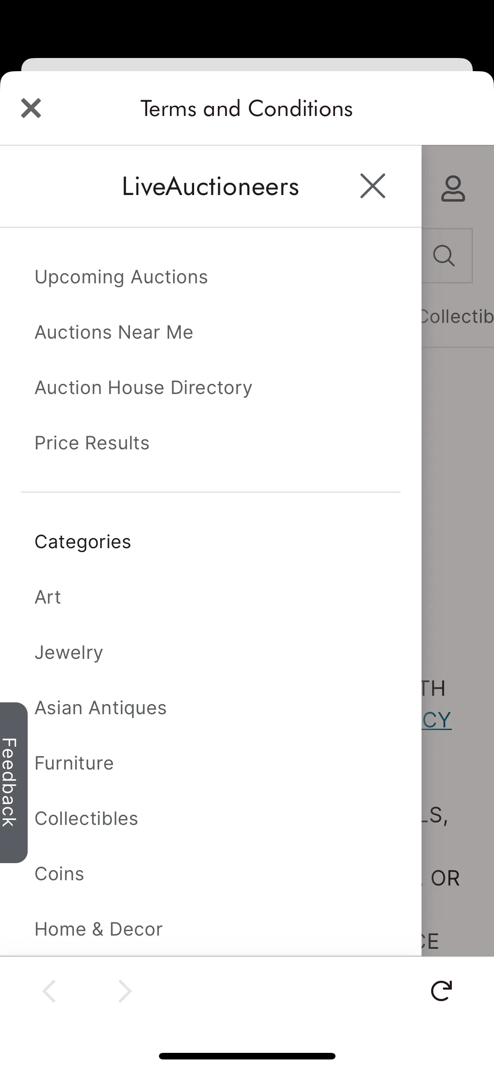The image size is (494, 1070).
Task: Open the Furniture category
Action: (x=74, y=763)
